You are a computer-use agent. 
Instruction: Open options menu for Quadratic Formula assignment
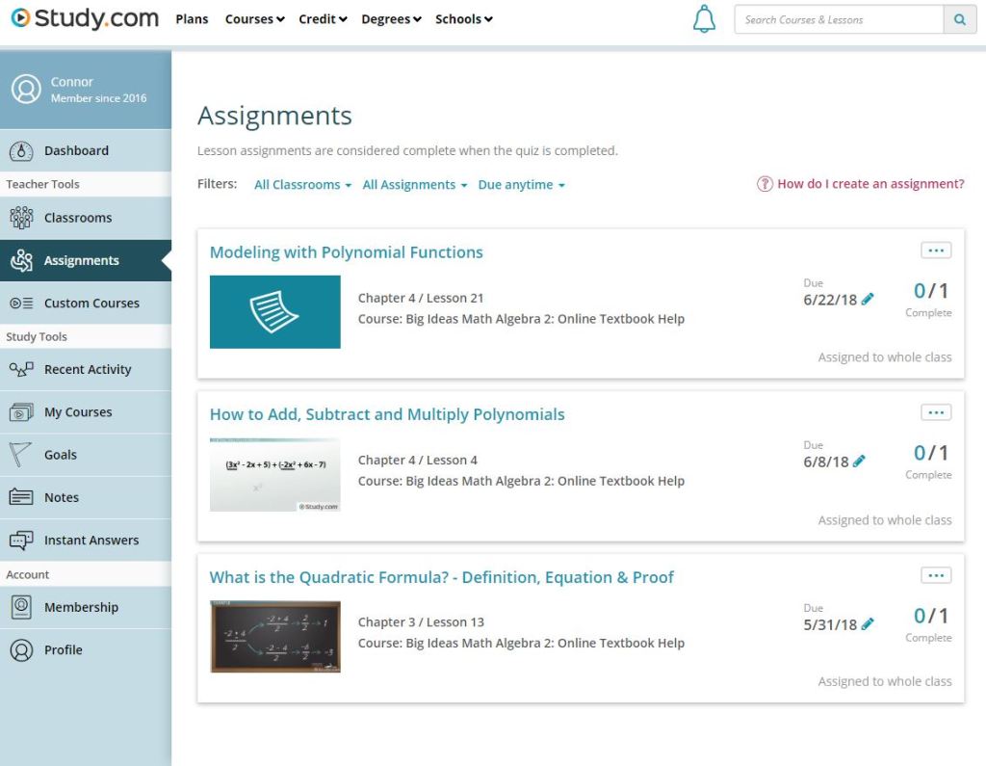coord(936,575)
